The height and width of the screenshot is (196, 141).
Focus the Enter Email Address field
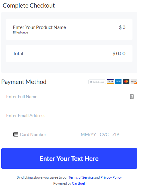pos(69,116)
